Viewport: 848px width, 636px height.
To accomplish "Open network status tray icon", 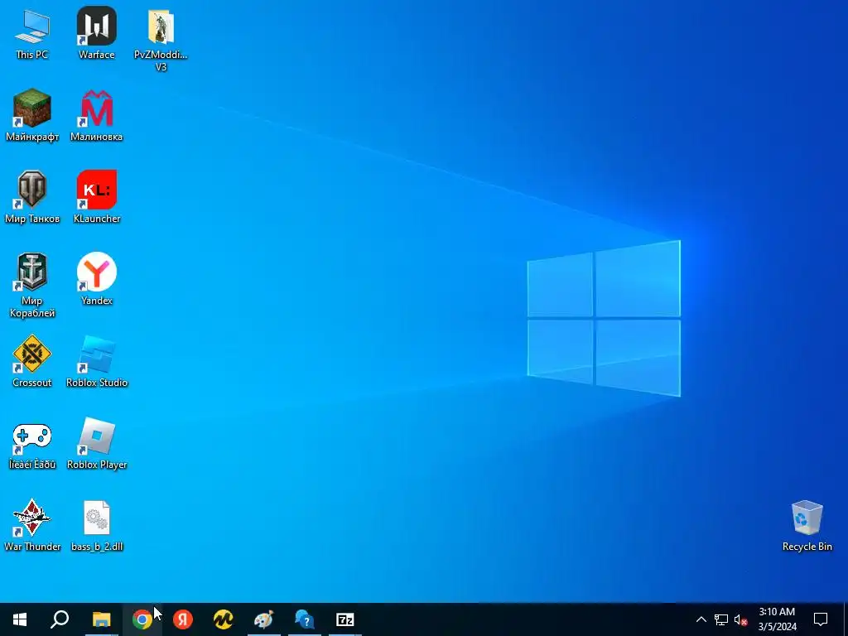I will pos(721,619).
